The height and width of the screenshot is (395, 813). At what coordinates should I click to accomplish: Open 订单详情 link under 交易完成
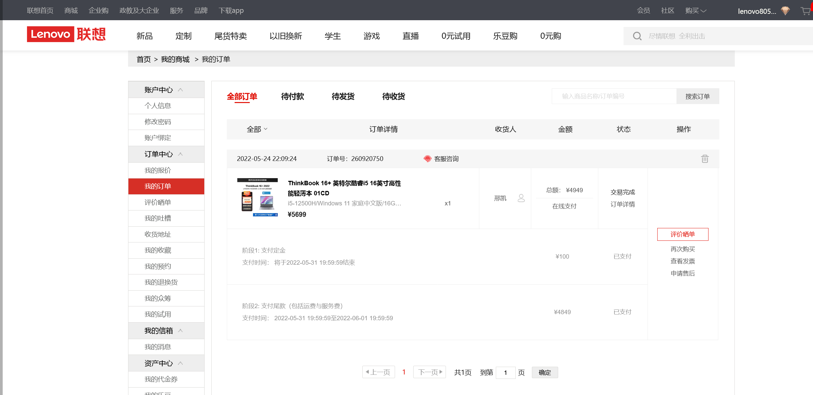pos(623,204)
